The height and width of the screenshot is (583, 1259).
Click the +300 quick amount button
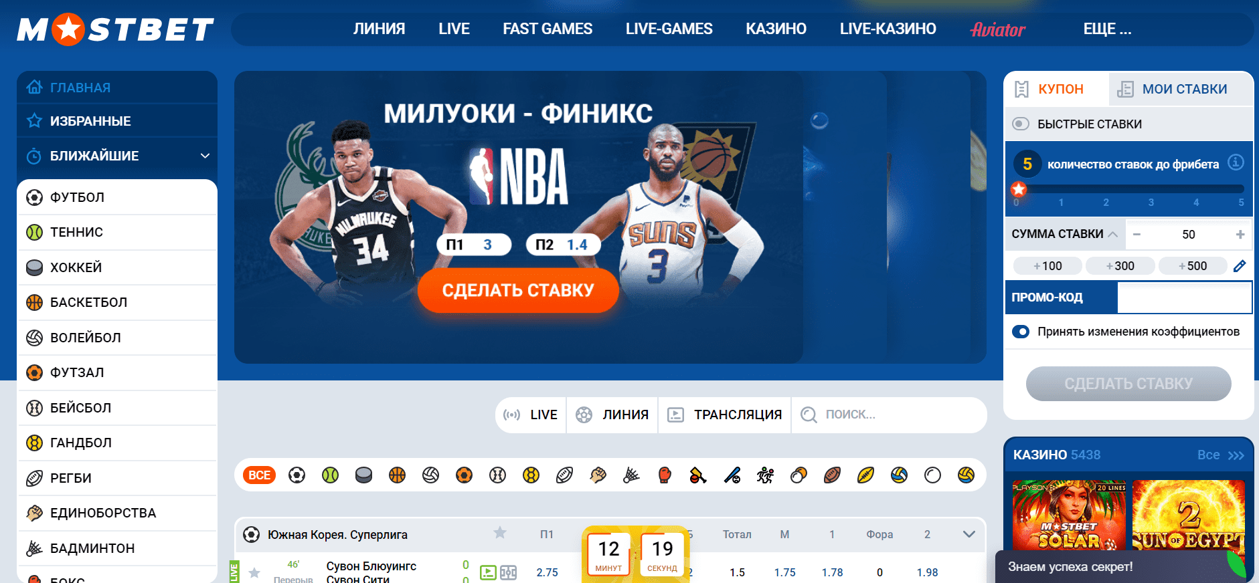pyautogui.click(x=1120, y=266)
